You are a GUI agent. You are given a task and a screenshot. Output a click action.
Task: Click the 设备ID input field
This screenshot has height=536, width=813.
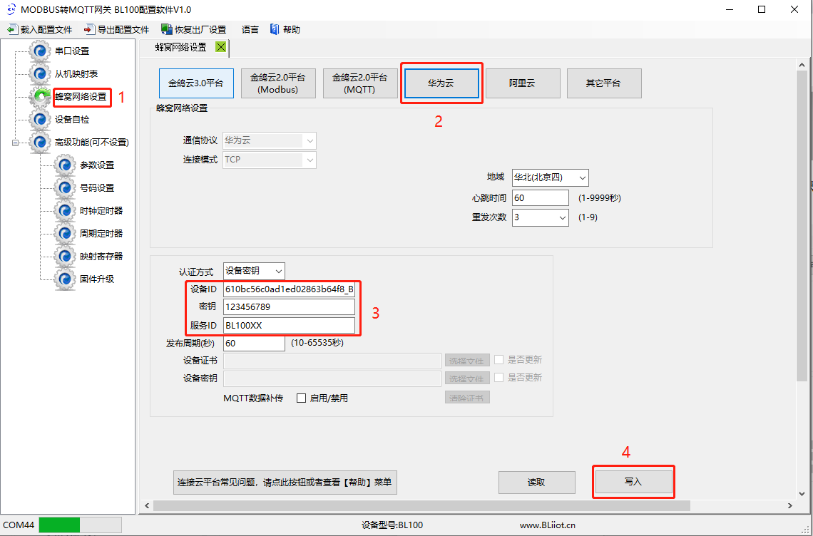pyautogui.click(x=290, y=289)
